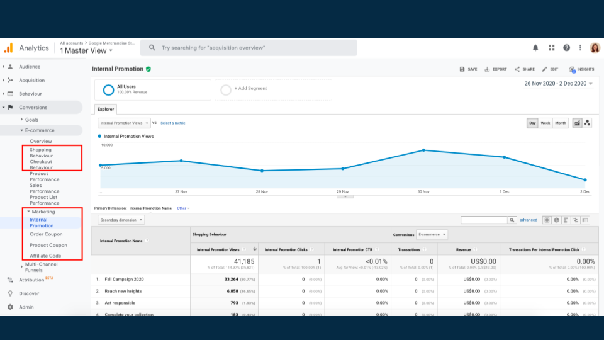Open the Google apps grid
The image size is (604, 340).
pos(552,48)
